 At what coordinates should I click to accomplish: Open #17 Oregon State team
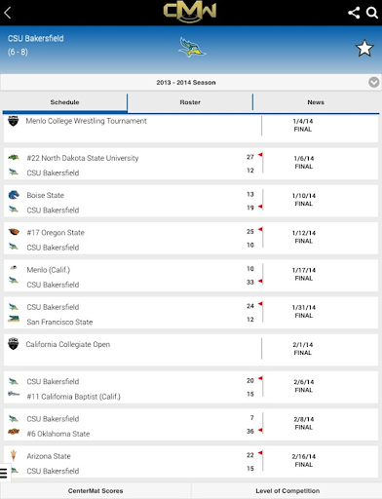[x=56, y=233]
